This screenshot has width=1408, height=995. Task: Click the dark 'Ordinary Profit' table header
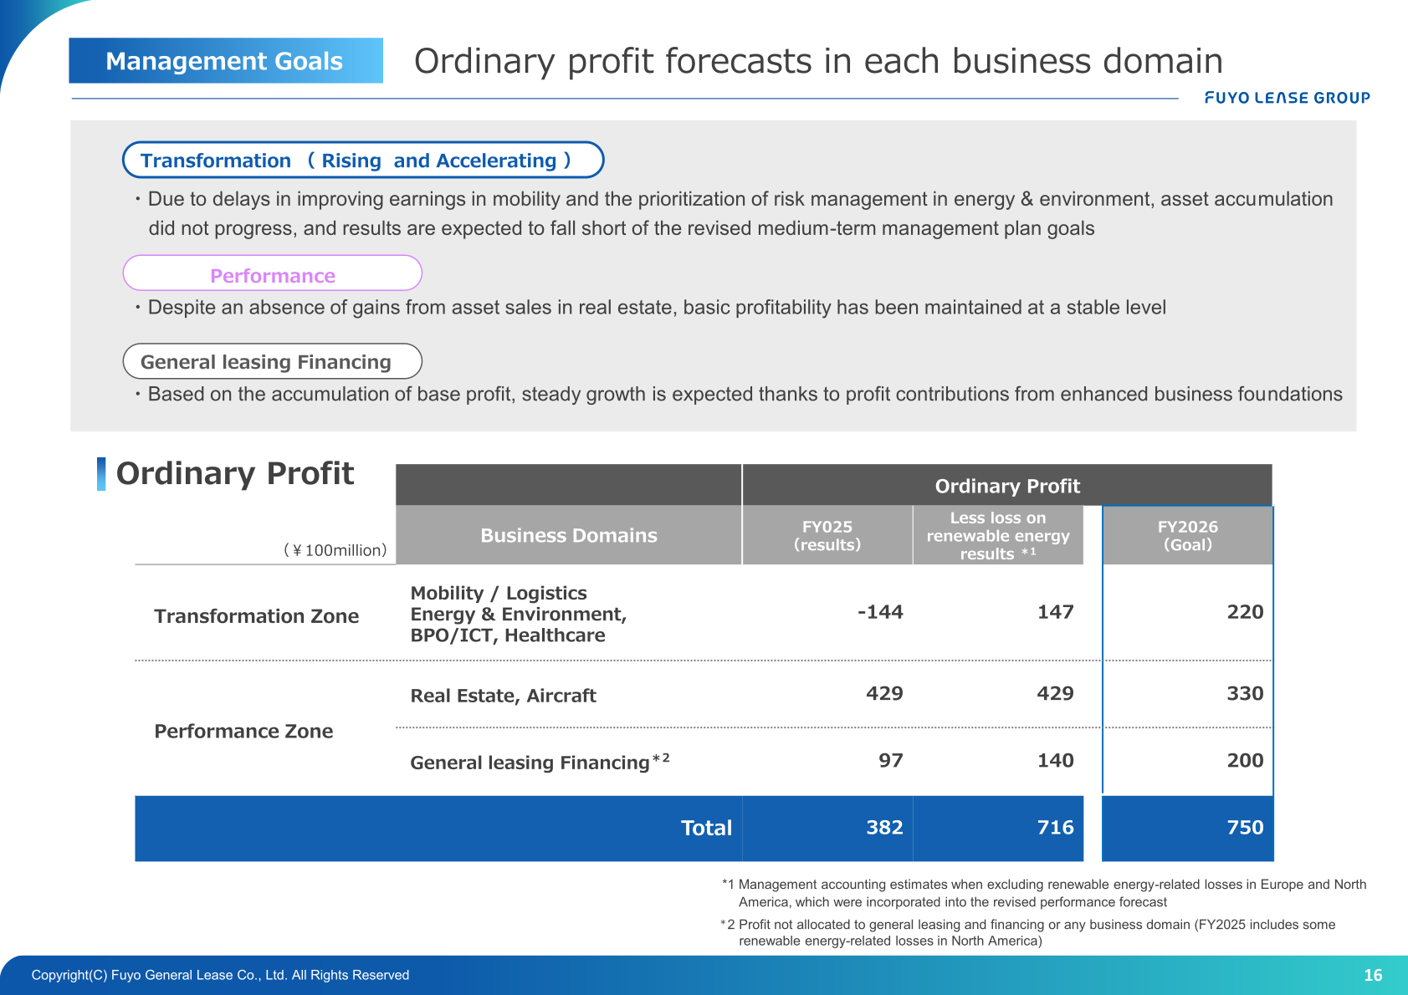(1007, 486)
